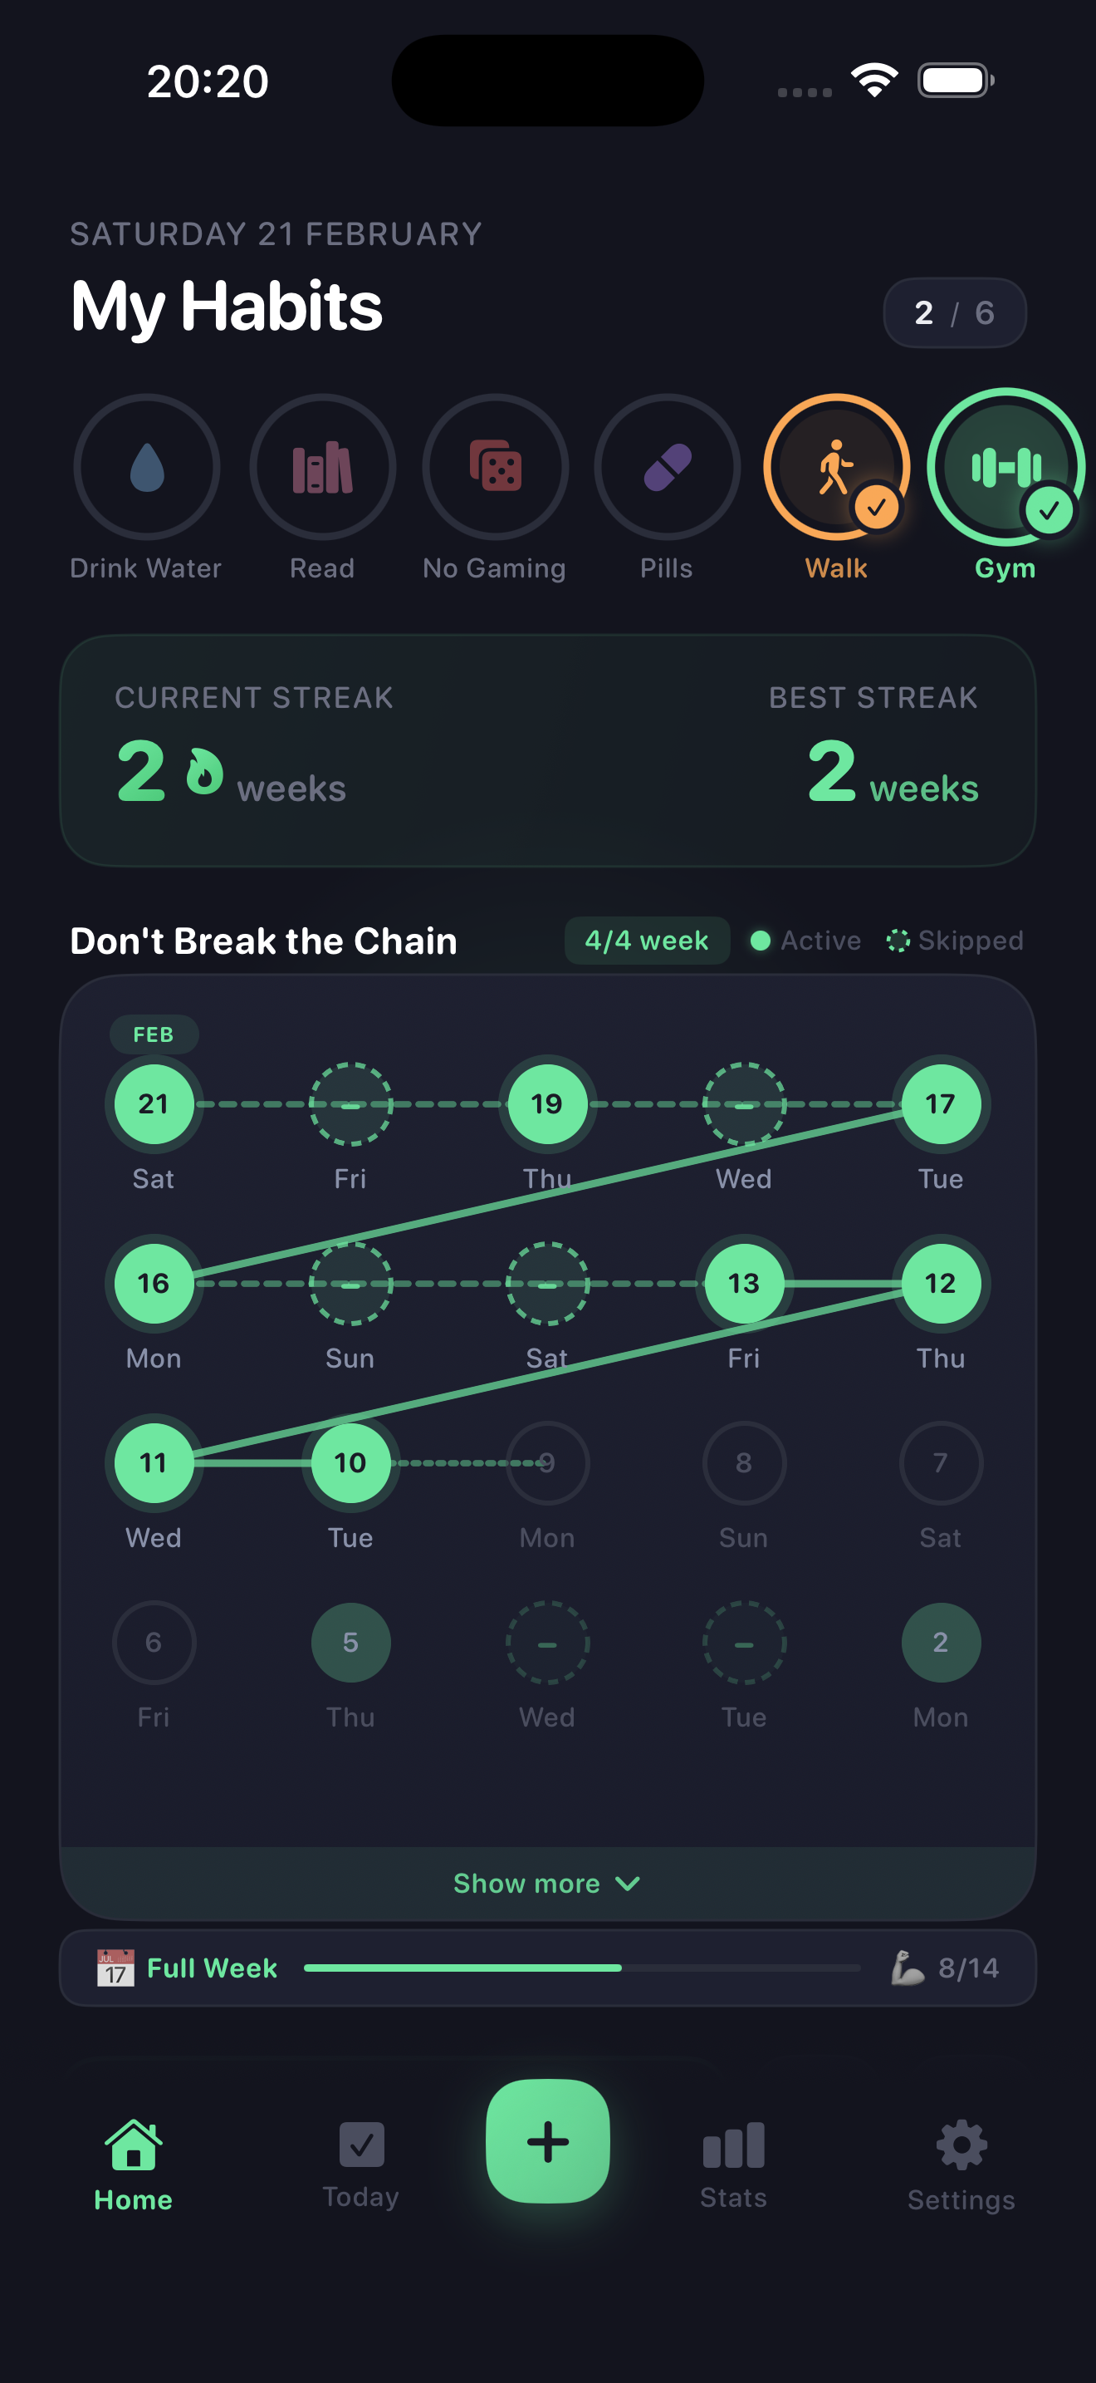The width and height of the screenshot is (1096, 2383).
Task: Open the Pills habit icon
Action: coord(668,467)
